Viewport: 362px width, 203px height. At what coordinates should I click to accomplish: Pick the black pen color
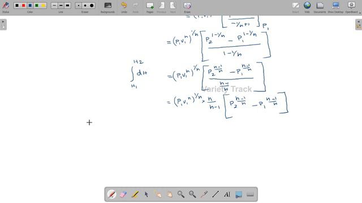(x=17, y=6)
